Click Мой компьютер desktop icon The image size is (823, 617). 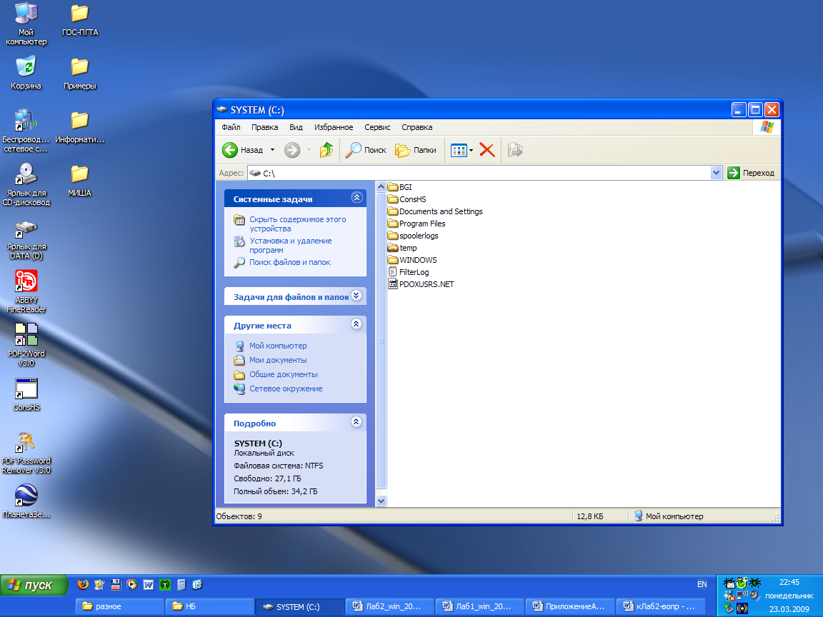tap(26, 24)
